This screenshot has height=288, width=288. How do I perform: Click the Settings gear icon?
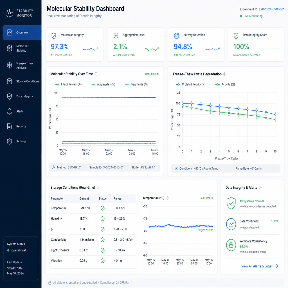10,141
